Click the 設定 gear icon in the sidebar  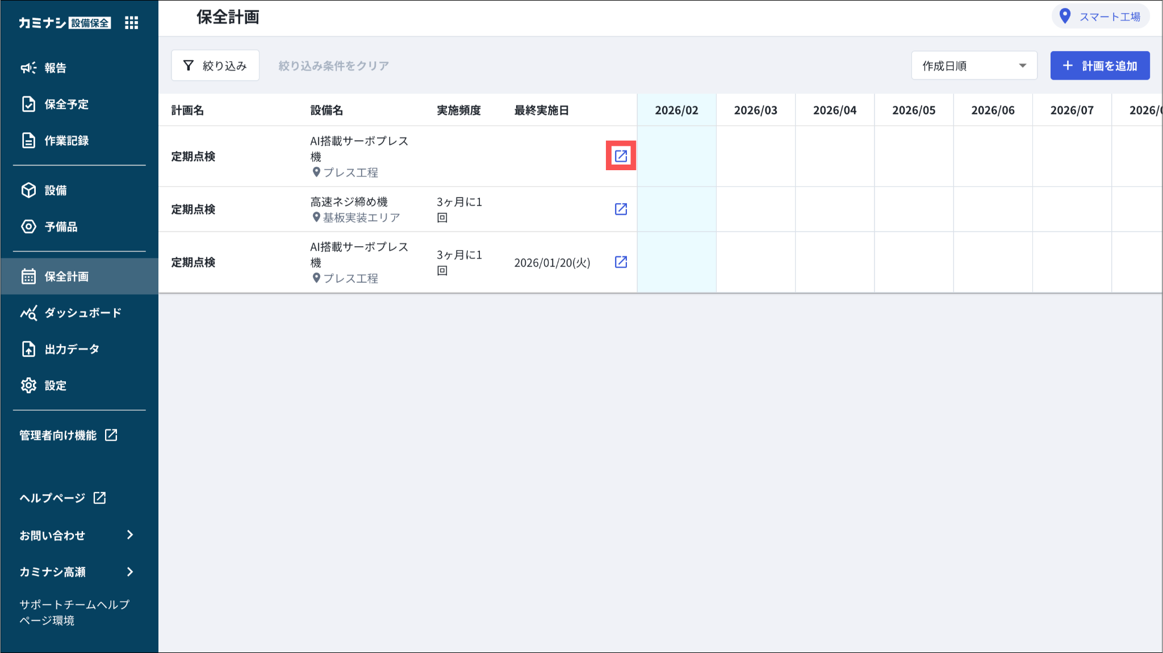[28, 386]
